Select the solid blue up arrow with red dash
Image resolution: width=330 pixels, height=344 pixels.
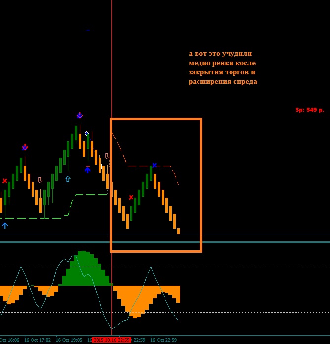click(88, 170)
